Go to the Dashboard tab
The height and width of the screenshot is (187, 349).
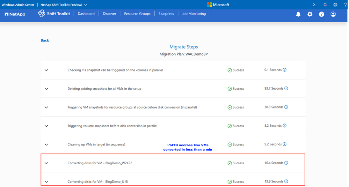coord(86,14)
